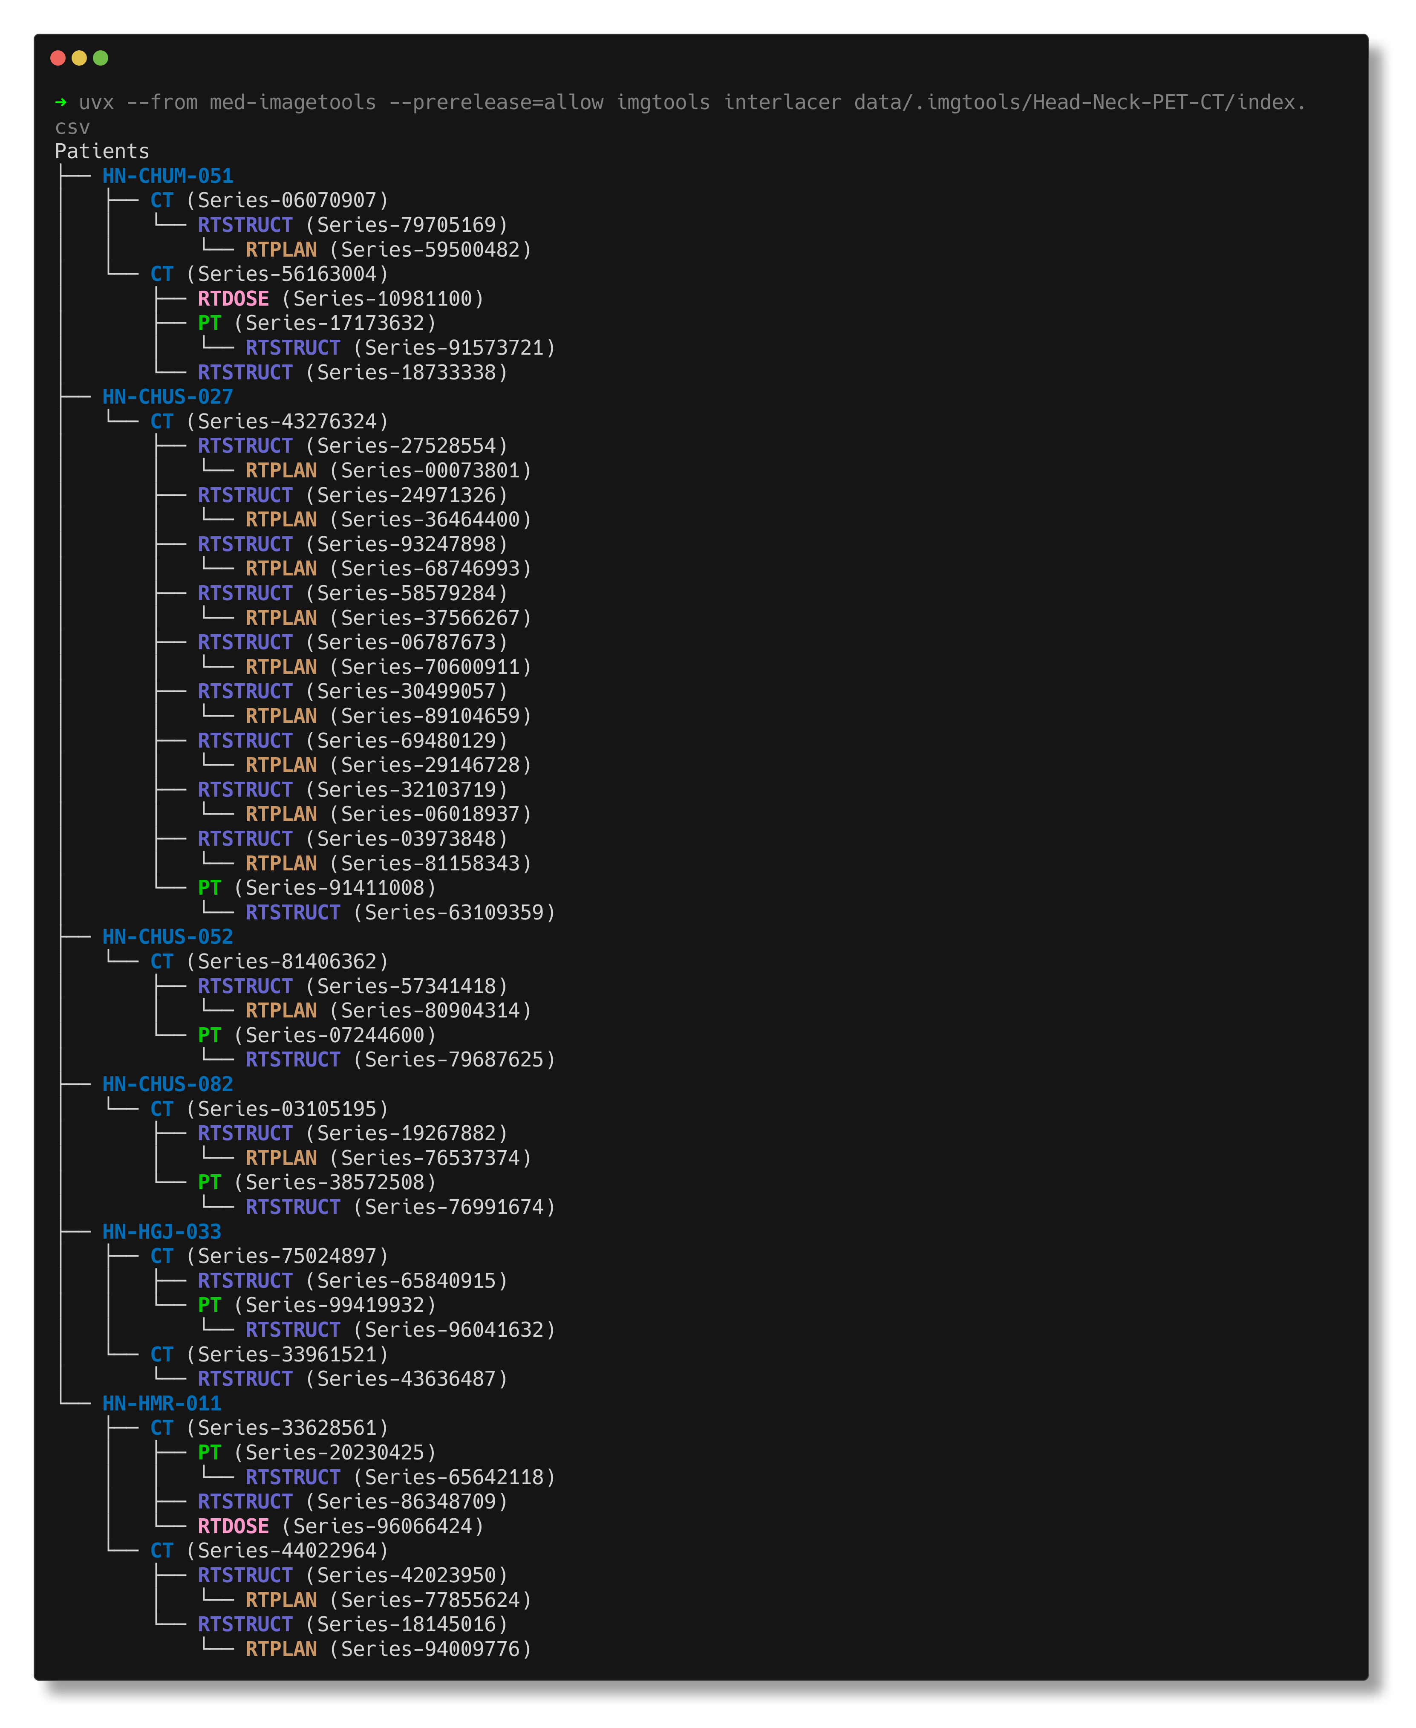1416x1728 pixels.
Task: Click CT row Series-03105195
Action: pos(270,1109)
